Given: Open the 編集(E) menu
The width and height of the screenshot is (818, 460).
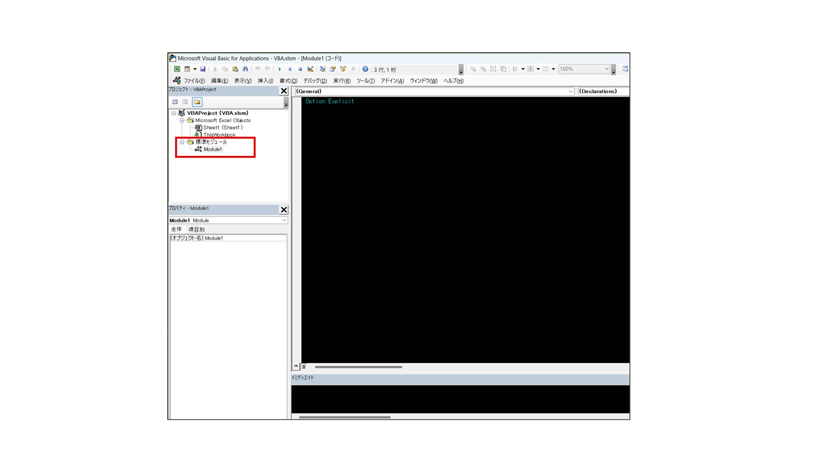Looking at the screenshot, I should tap(220, 80).
